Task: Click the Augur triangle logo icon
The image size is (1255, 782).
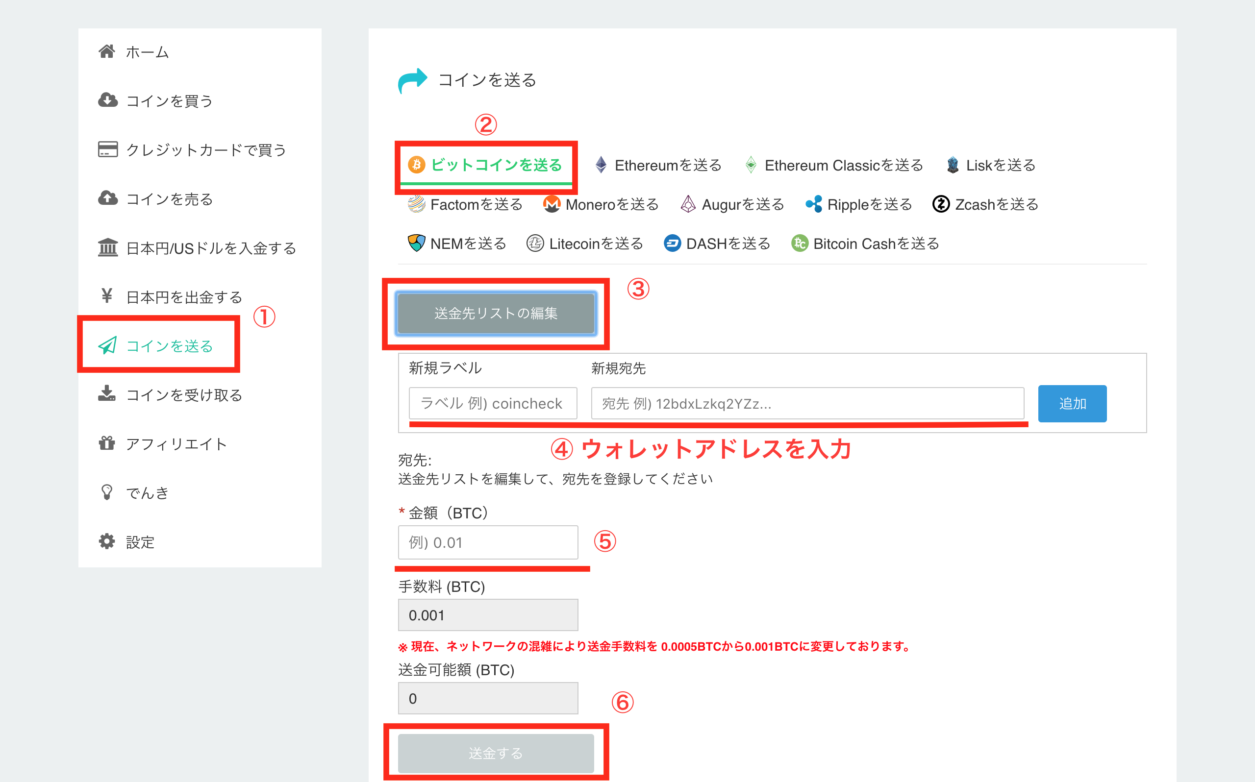Action: pos(688,204)
